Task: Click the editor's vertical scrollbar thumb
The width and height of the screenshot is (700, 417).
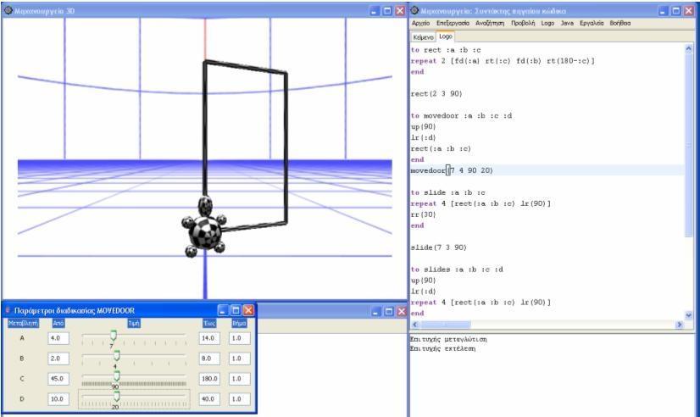Action: pos(688,146)
